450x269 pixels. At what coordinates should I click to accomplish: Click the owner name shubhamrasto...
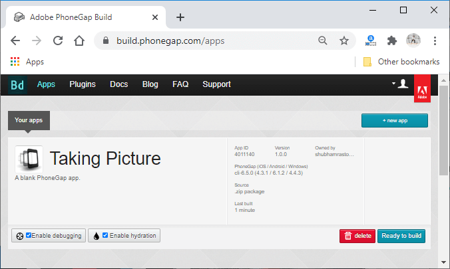tap(334, 154)
